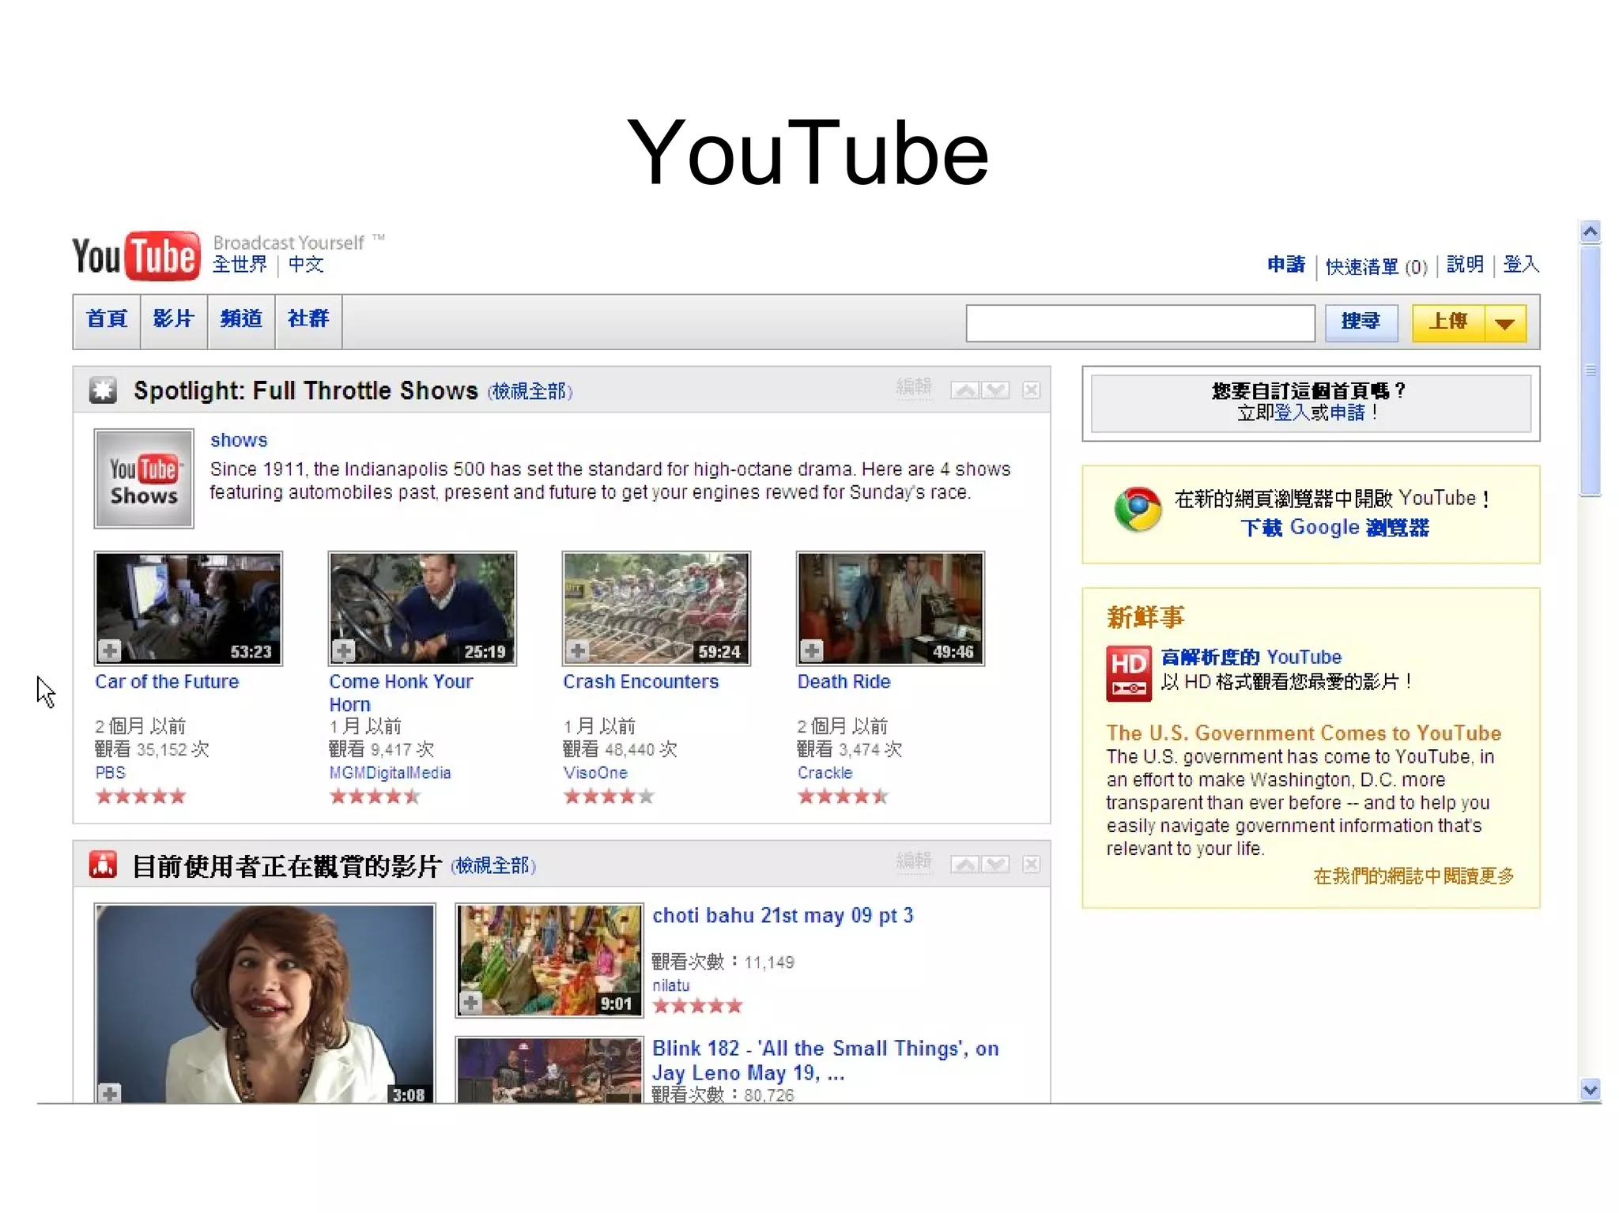The height and width of the screenshot is (1213, 1619).
Task: Open the Crackle channel link
Action: [825, 772]
